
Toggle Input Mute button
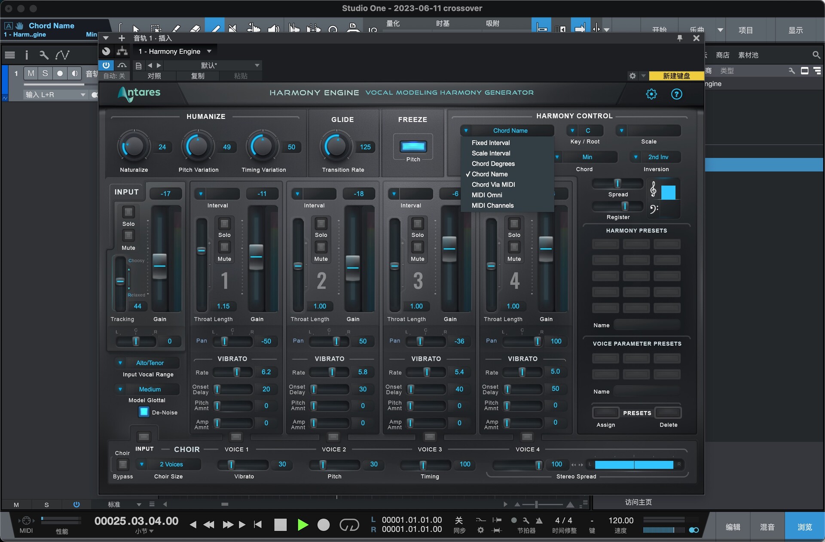coord(128,235)
